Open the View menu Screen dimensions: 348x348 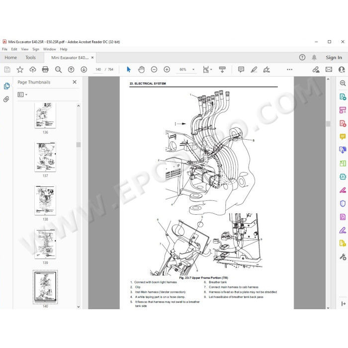point(25,49)
